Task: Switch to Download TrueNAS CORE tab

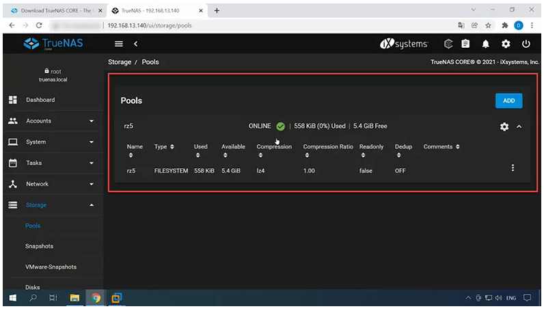Action: [x=54, y=11]
